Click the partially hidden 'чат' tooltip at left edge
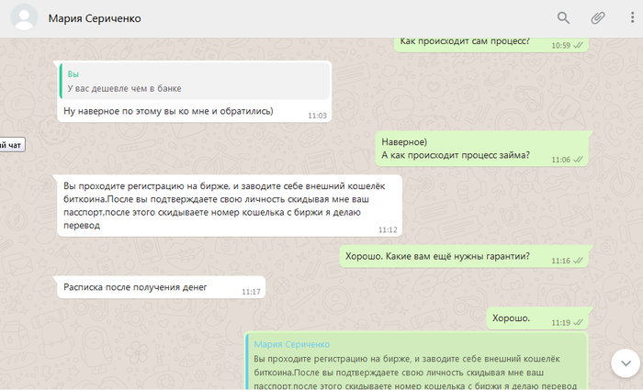Image resolution: width=643 pixels, height=390 pixels. (x=10, y=144)
